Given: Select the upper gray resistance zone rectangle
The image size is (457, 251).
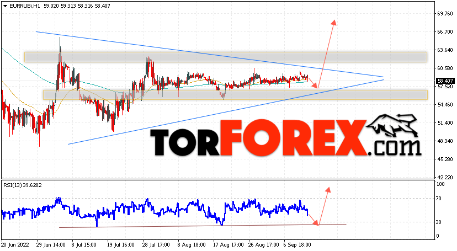Looking at the screenshot, I should (x=226, y=57).
